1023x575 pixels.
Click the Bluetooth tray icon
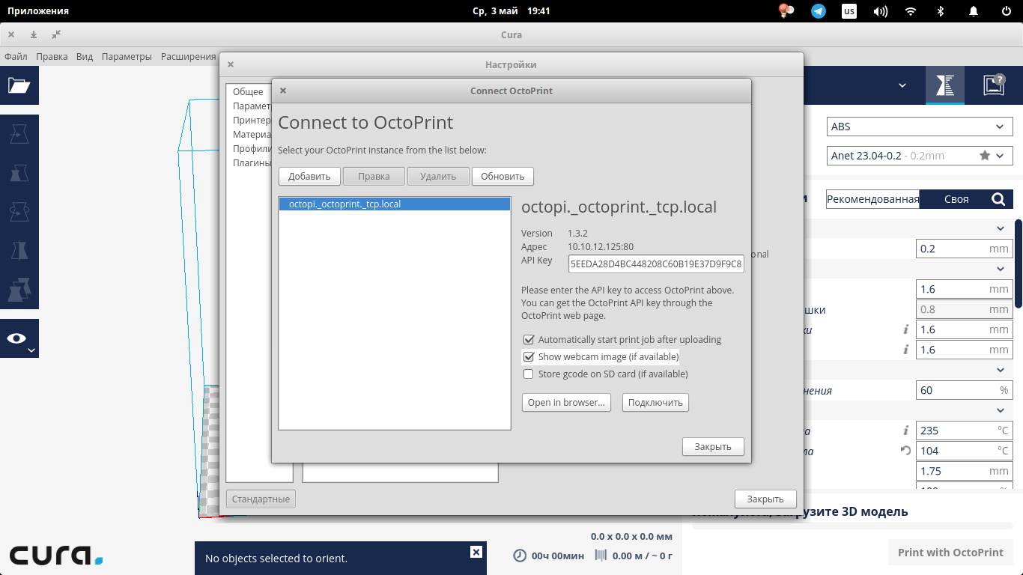pos(941,11)
